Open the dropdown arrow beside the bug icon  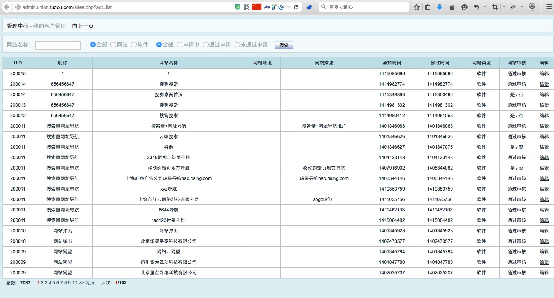click(x=522, y=7)
